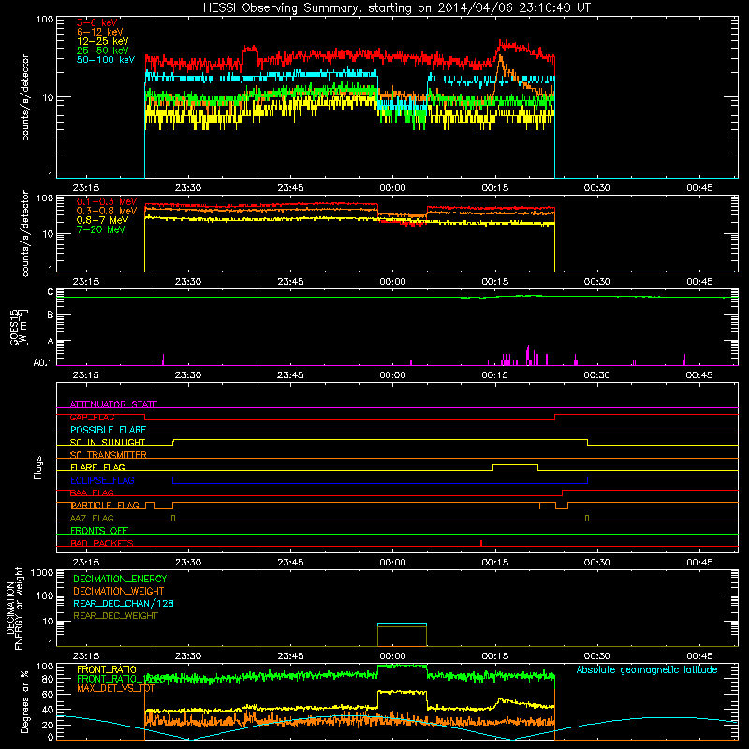Click the 0.3-0.8 MeV legend label
This screenshot has width=749, height=749.
pos(107,211)
